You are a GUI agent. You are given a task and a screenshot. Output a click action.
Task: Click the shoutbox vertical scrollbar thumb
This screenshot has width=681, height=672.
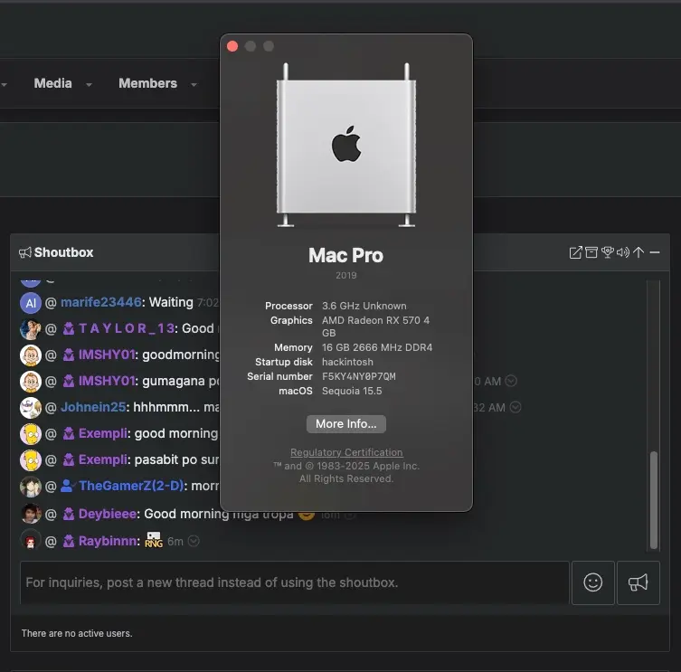tap(654, 500)
